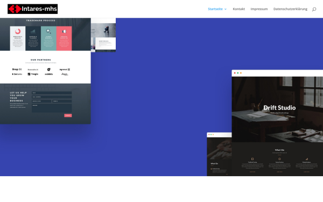This screenshot has height=202, width=323.
Task: Open the search magnifier icon
Action: pos(314,9)
